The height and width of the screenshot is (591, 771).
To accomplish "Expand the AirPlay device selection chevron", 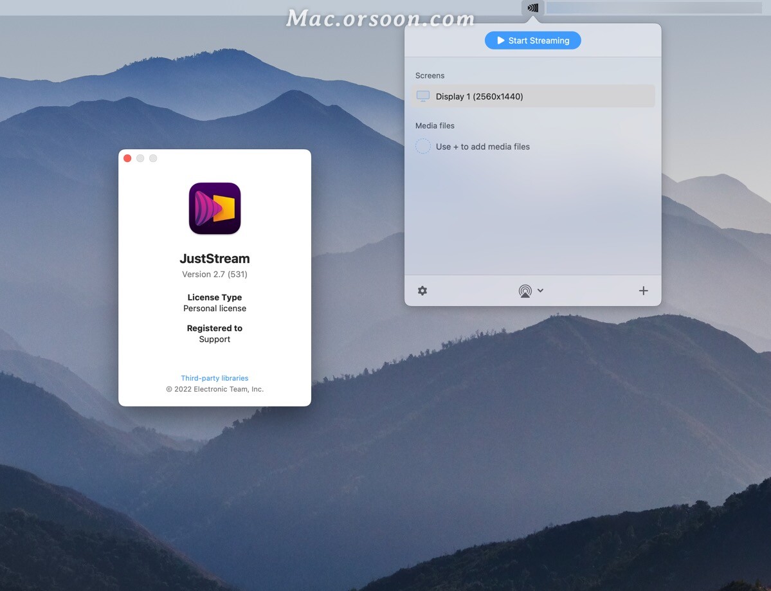I will point(539,291).
